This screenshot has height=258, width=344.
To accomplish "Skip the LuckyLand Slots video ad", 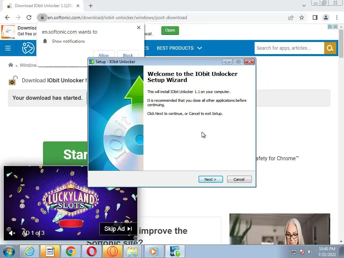I will pos(119,228).
